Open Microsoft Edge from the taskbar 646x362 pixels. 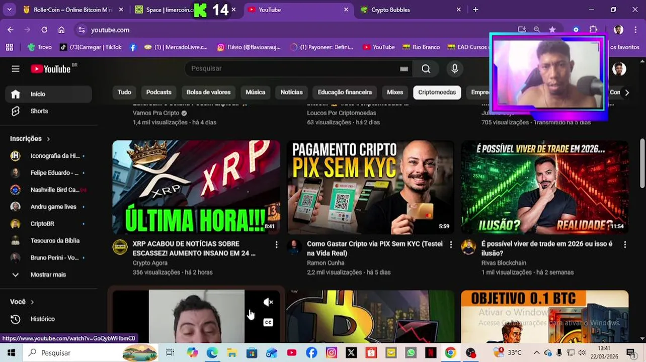click(x=212, y=352)
